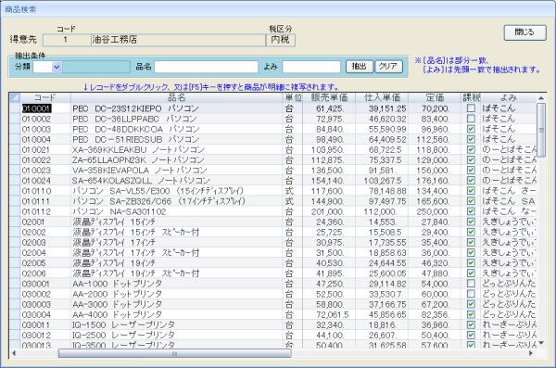This screenshot has height=368, width=556.
Task: Click the scroll down arrow of the grid
Action: (541, 343)
